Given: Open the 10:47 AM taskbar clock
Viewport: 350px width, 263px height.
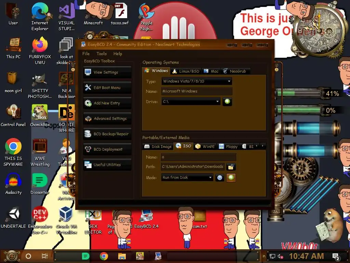Looking at the screenshot, I should (x=306, y=256).
